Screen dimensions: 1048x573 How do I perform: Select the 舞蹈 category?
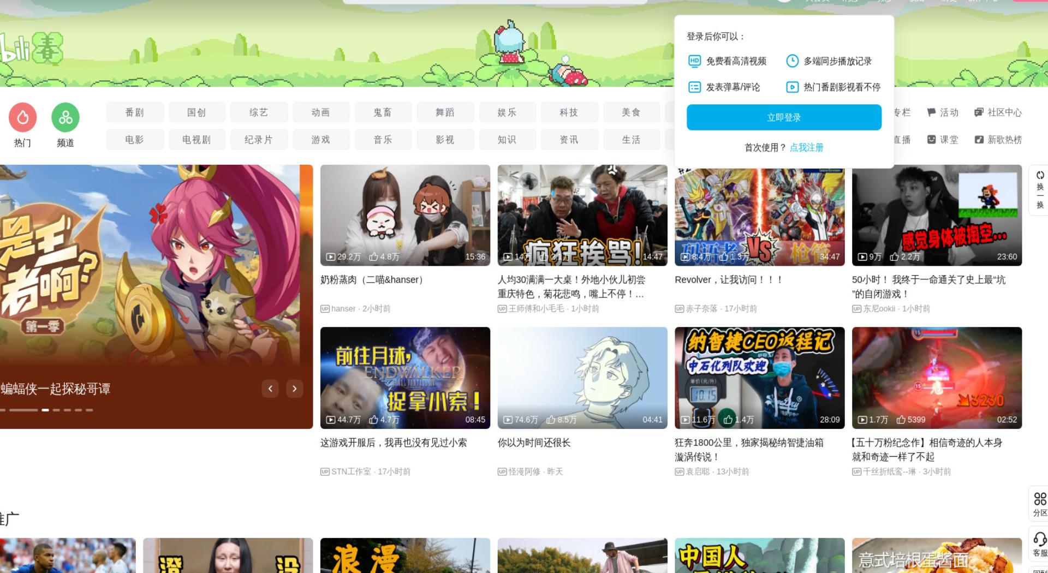click(445, 112)
